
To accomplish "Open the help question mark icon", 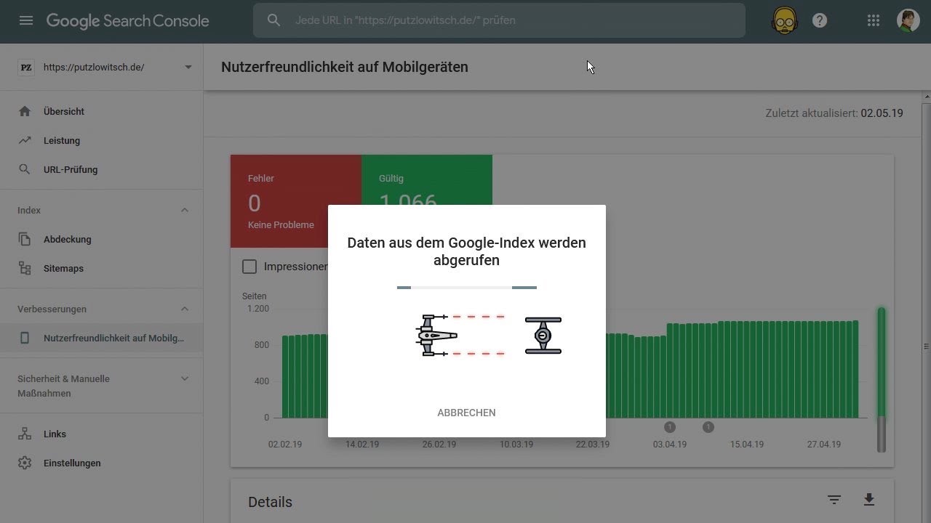I will (x=820, y=20).
